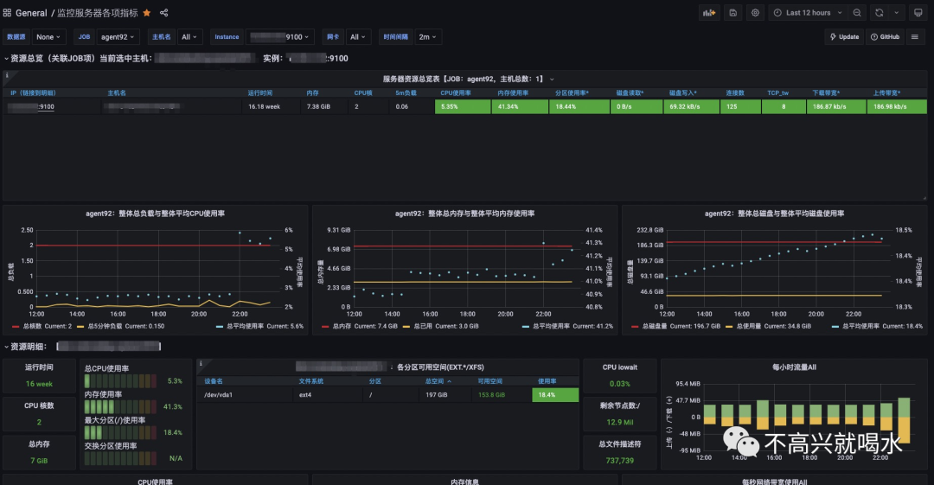Open the 每小时流量All panel title

click(x=794, y=367)
